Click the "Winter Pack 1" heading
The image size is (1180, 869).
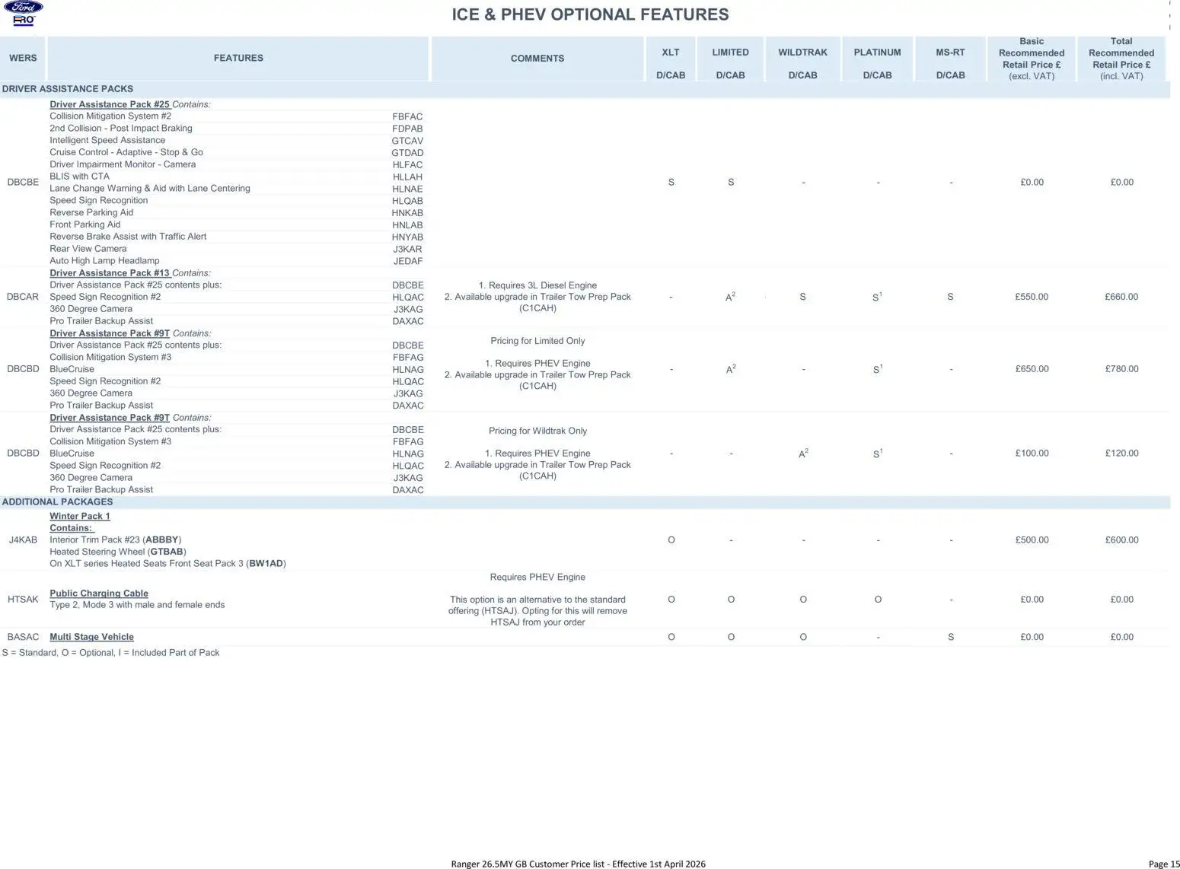tap(80, 516)
